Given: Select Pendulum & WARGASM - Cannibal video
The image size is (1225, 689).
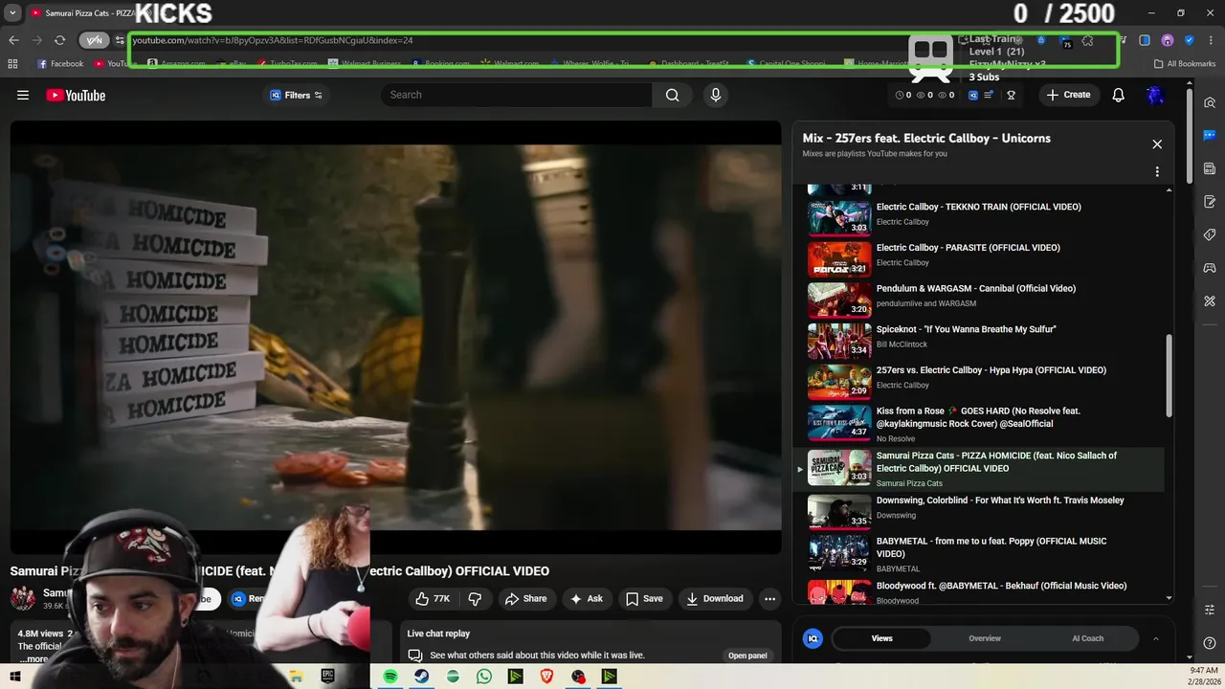Looking at the screenshot, I should (986, 299).
